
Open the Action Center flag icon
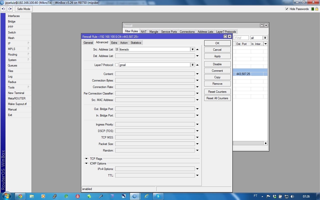click(x=268, y=196)
